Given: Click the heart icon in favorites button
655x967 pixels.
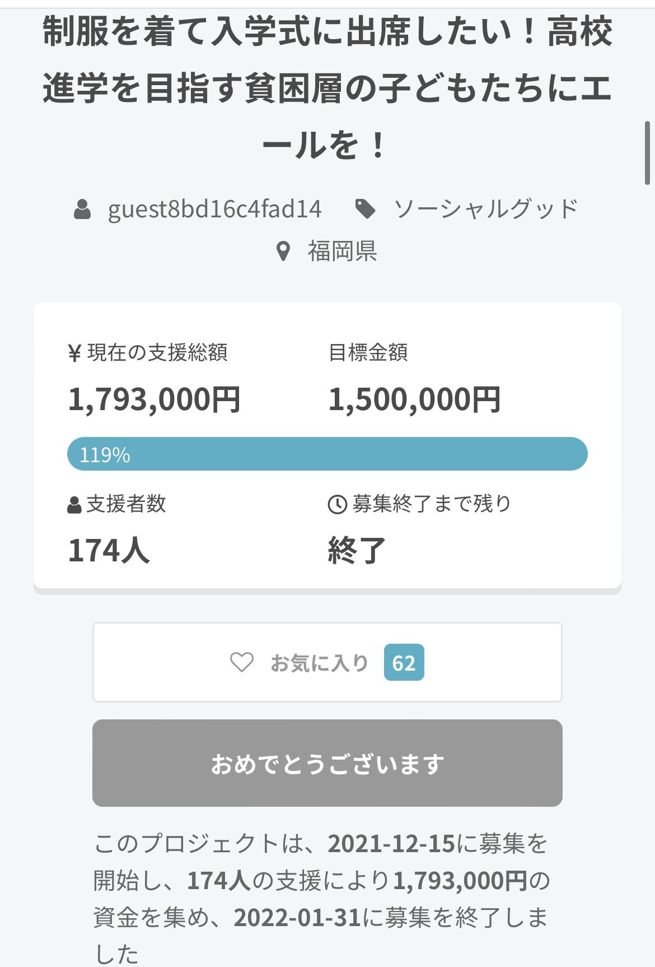Looking at the screenshot, I should [242, 663].
